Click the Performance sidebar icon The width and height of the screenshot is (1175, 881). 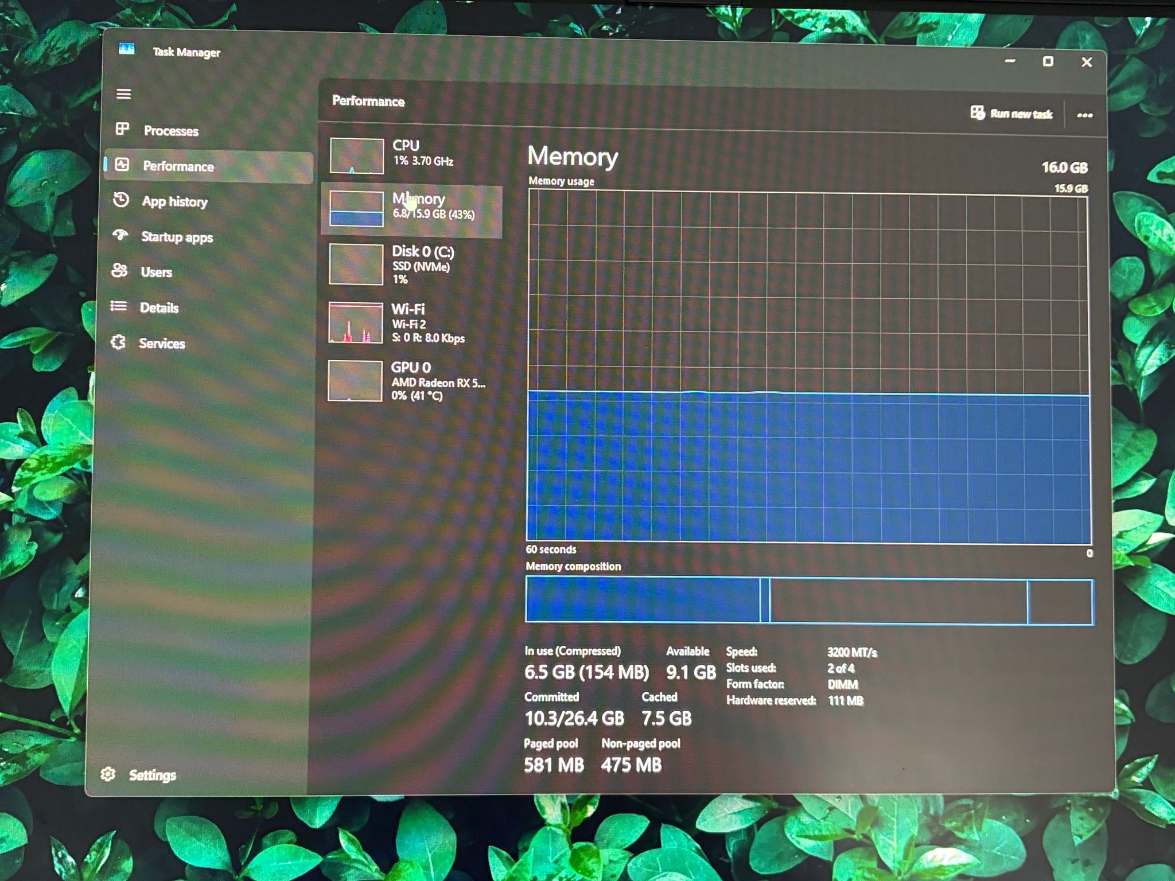pos(122,165)
